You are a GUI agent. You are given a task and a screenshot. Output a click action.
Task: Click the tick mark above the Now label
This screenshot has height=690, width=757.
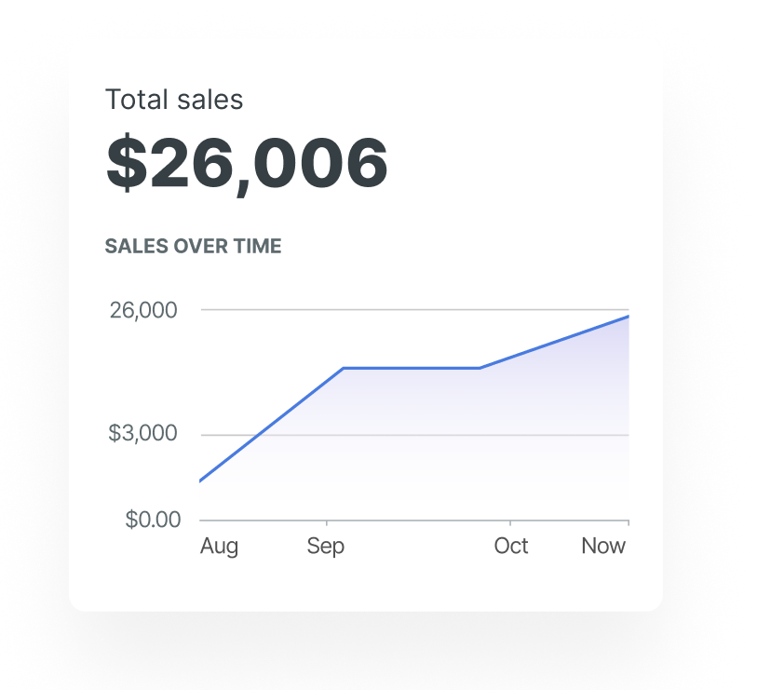coord(629,524)
